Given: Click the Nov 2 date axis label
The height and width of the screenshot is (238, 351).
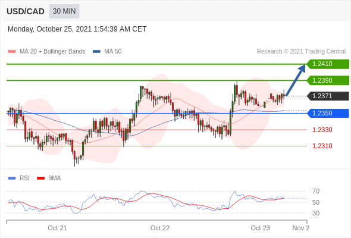Looking at the screenshot, I should (301, 228).
